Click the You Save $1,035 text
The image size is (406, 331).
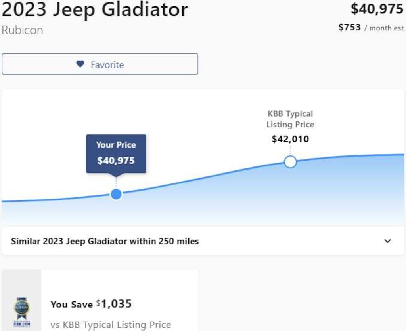click(91, 304)
